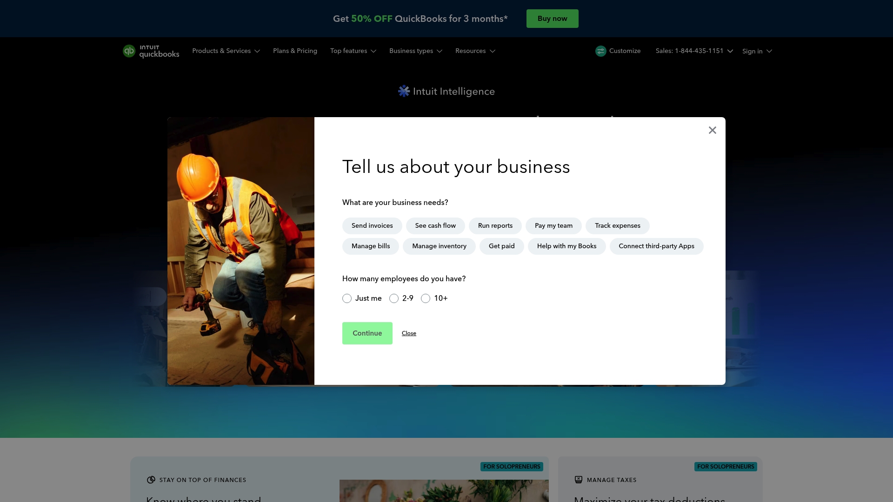This screenshot has height=502, width=893.
Task: Select the 10+ employees radio button
Action: (x=426, y=298)
